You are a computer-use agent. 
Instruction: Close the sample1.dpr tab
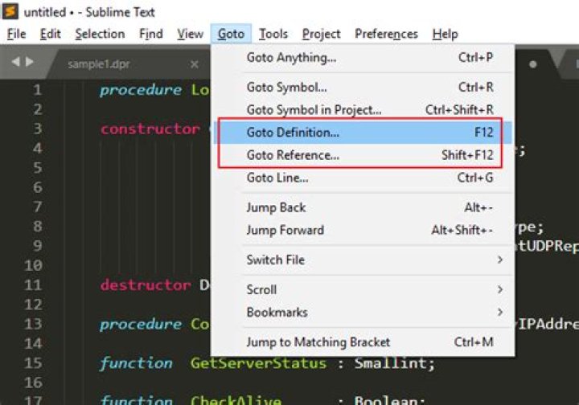click(195, 64)
